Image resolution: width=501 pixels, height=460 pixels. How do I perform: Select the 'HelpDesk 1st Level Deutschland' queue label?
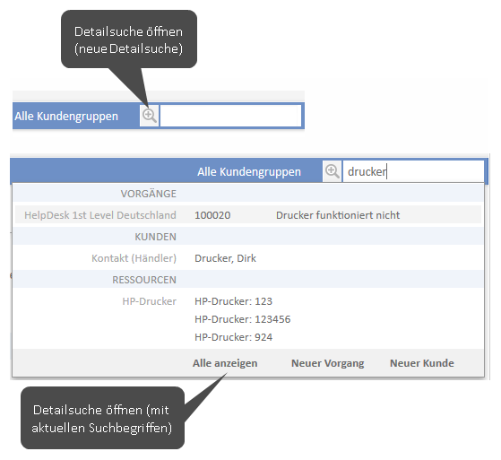point(100,215)
